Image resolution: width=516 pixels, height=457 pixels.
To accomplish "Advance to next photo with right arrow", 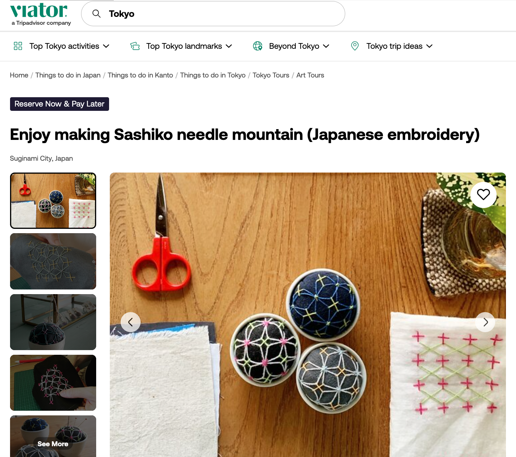I will (485, 322).
